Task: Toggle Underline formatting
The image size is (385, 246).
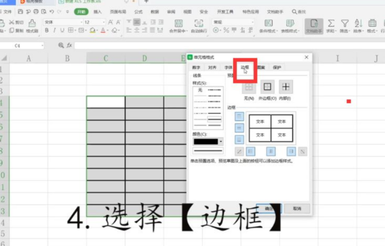Action: (x=62, y=30)
